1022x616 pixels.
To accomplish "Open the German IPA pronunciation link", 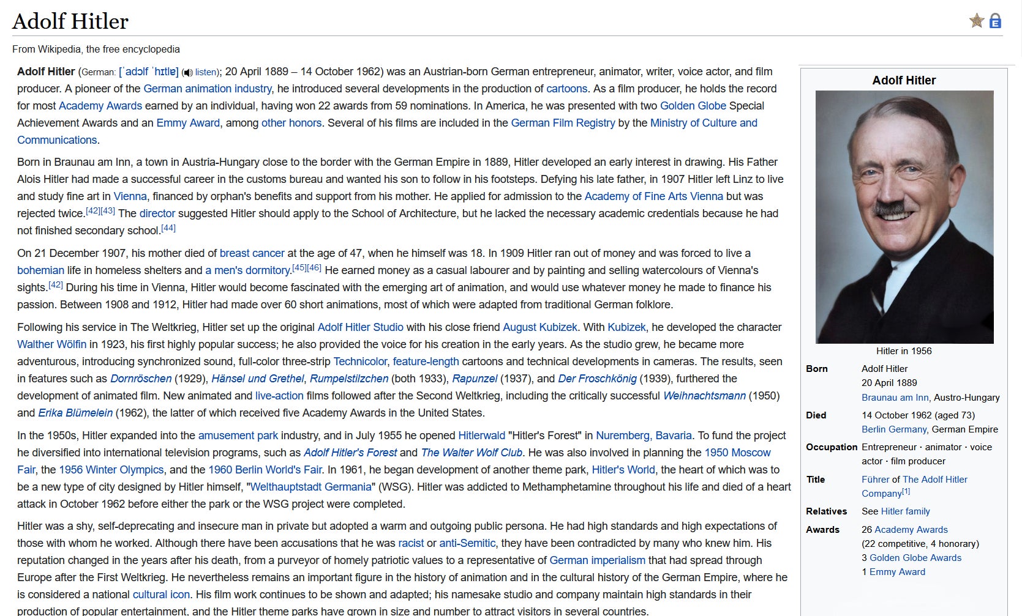I will (x=149, y=72).
